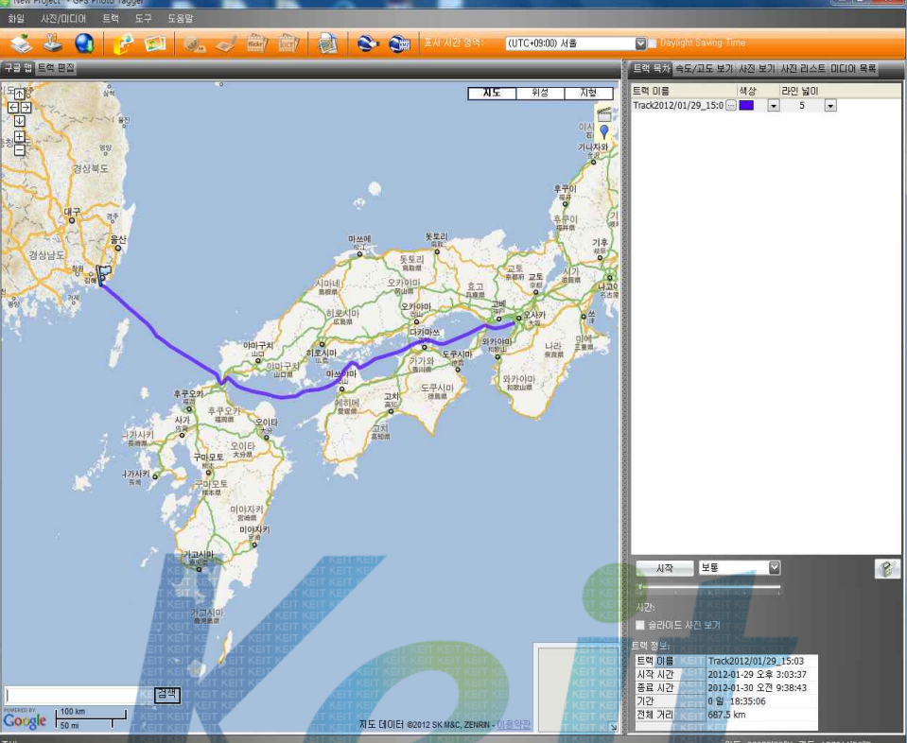Switch to the 속도/고도 보기 tab
Viewport: 907px width, 743px height.
pyautogui.click(x=704, y=69)
